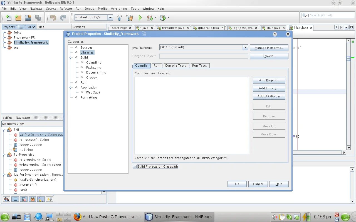
Task: Click the Clean and Build icon
Action: 130,17
